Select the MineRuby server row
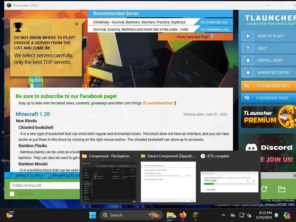The width and height of the screenshot is (296, 222). point(160,22)
